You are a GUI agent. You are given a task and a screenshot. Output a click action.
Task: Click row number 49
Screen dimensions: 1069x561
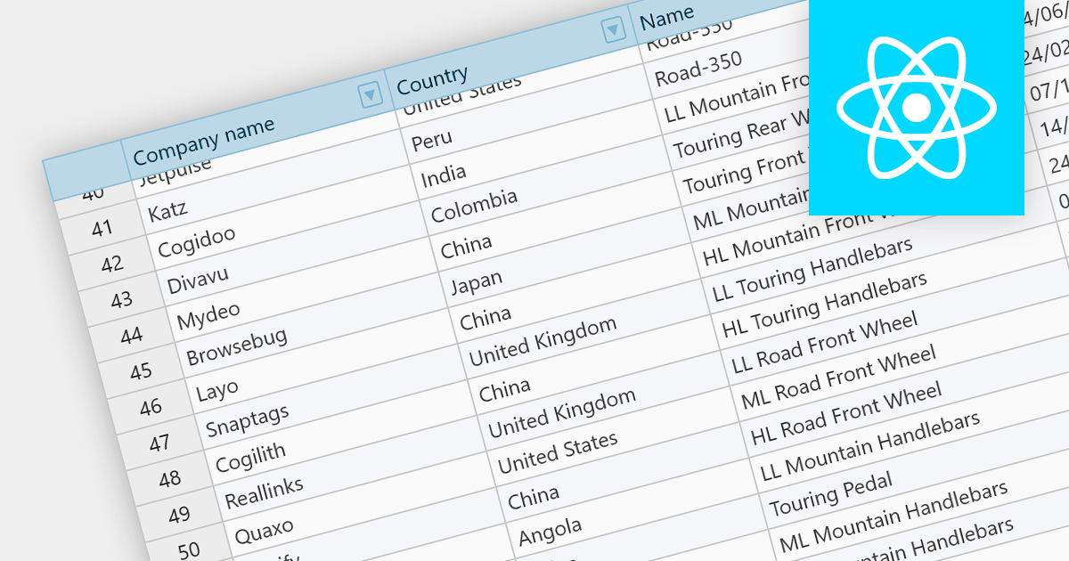click(179, 514)
